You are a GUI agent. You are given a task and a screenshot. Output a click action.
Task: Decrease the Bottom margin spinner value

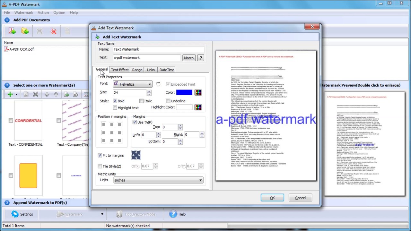pyautogui.click(x=180, y=143)
